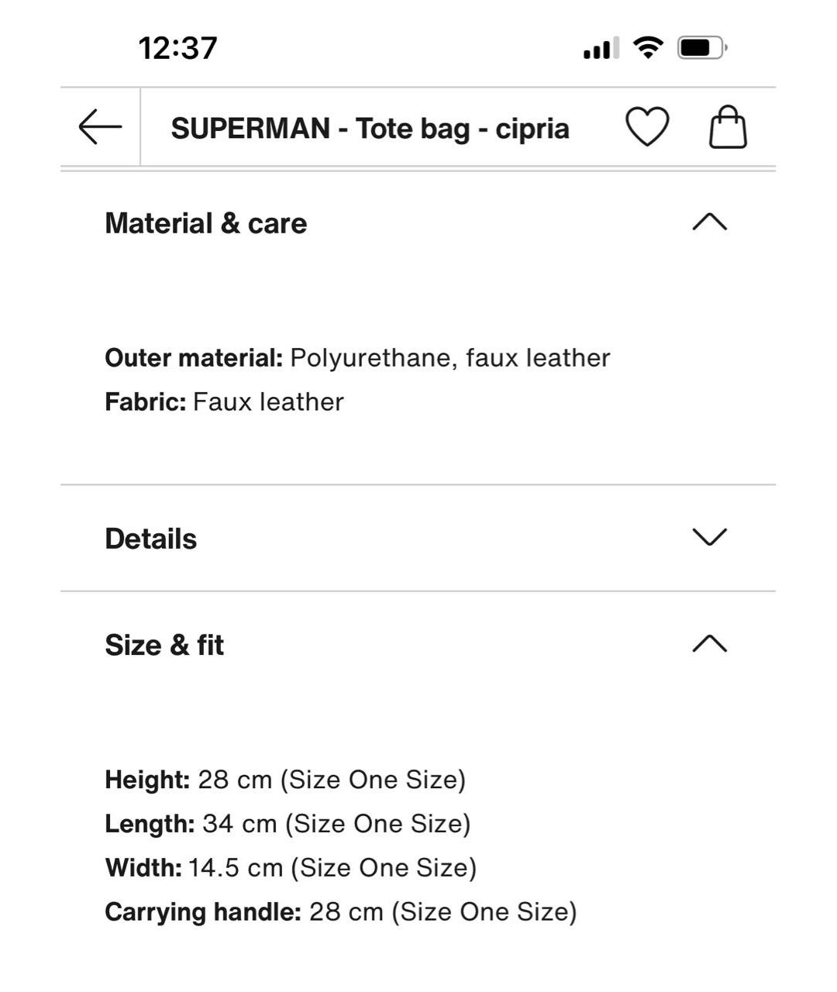This screenshot has width=837, height=992.
Task: Click the Length 34 cm entry
Action: (x=288, y=824)
